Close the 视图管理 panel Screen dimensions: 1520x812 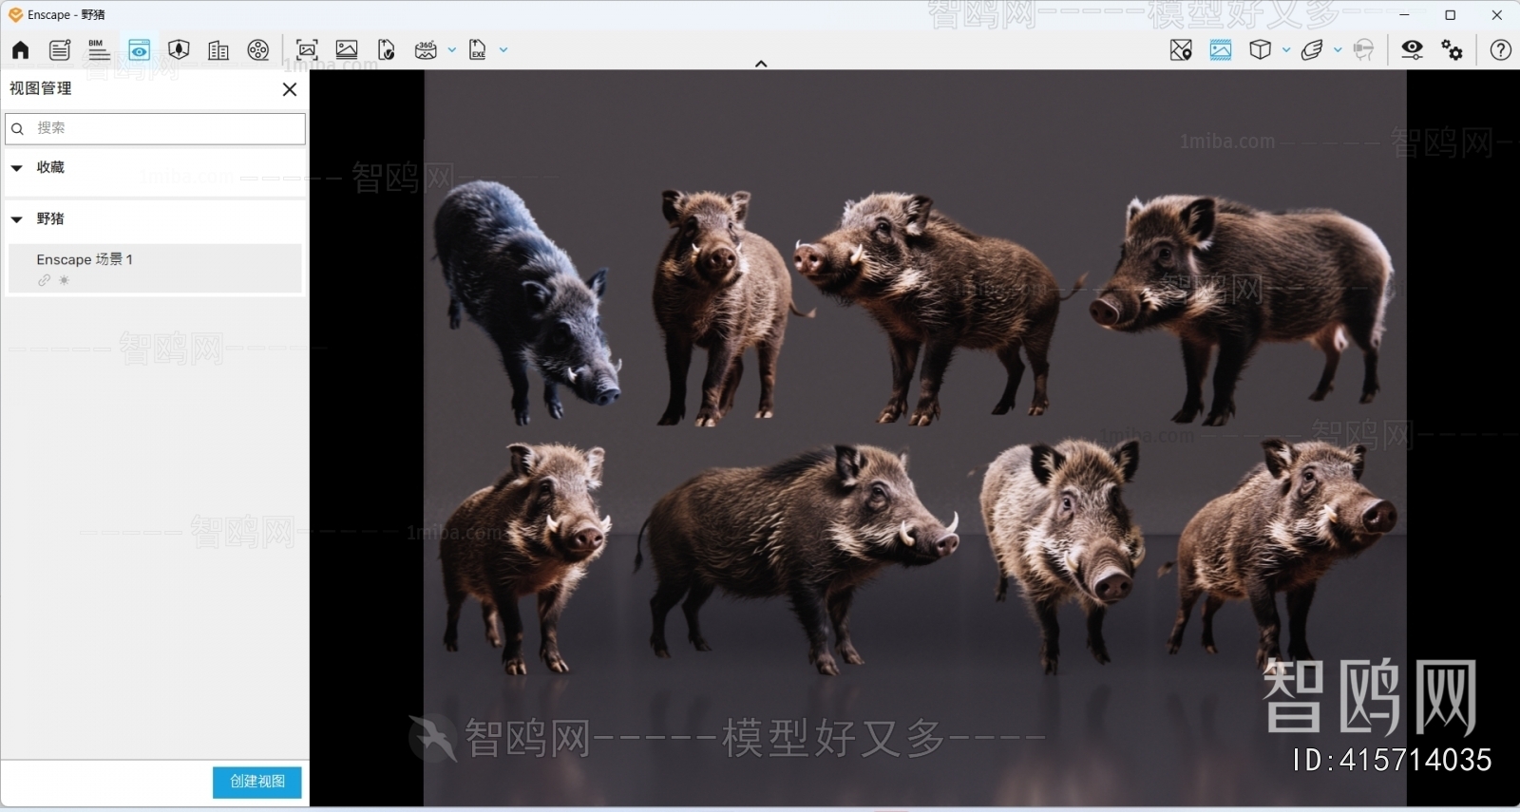coord(290,89)
